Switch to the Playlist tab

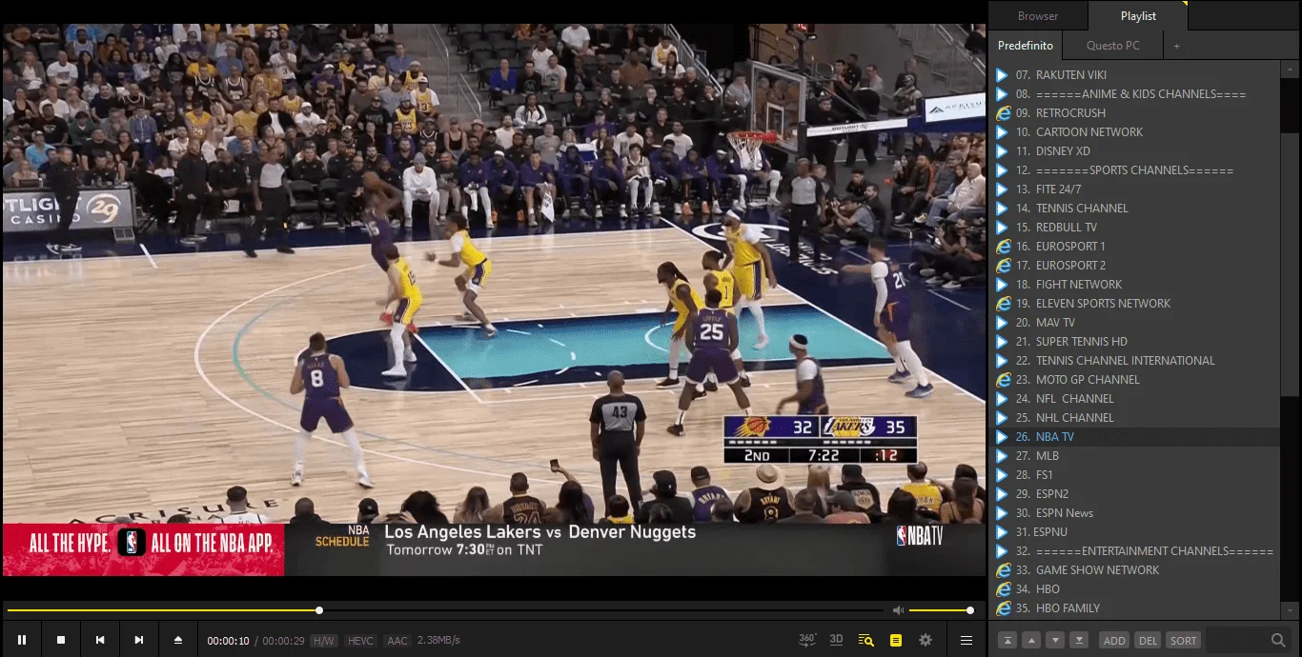point(1138,15)
